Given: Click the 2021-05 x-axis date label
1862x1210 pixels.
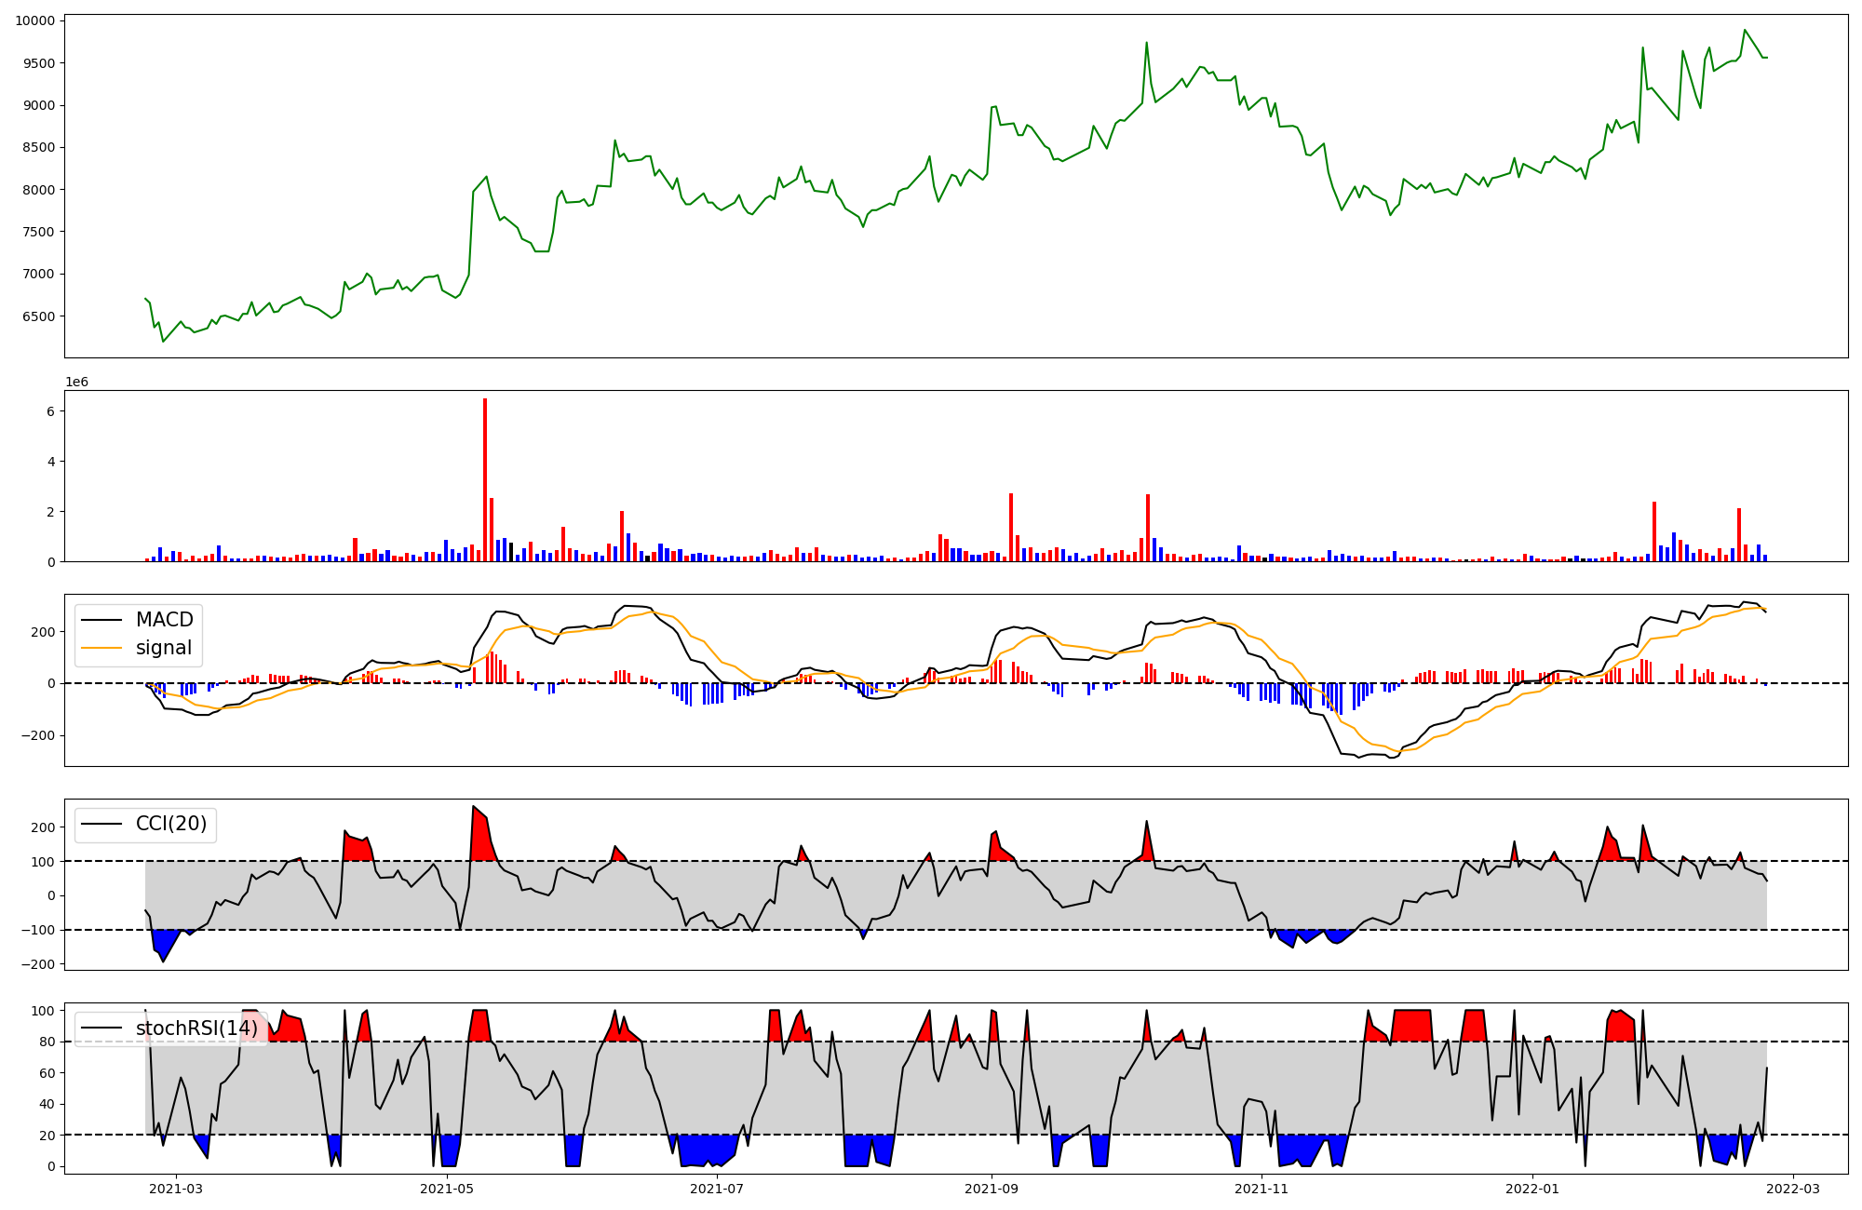Looking at the screenshot, I should coord(448,1189).
